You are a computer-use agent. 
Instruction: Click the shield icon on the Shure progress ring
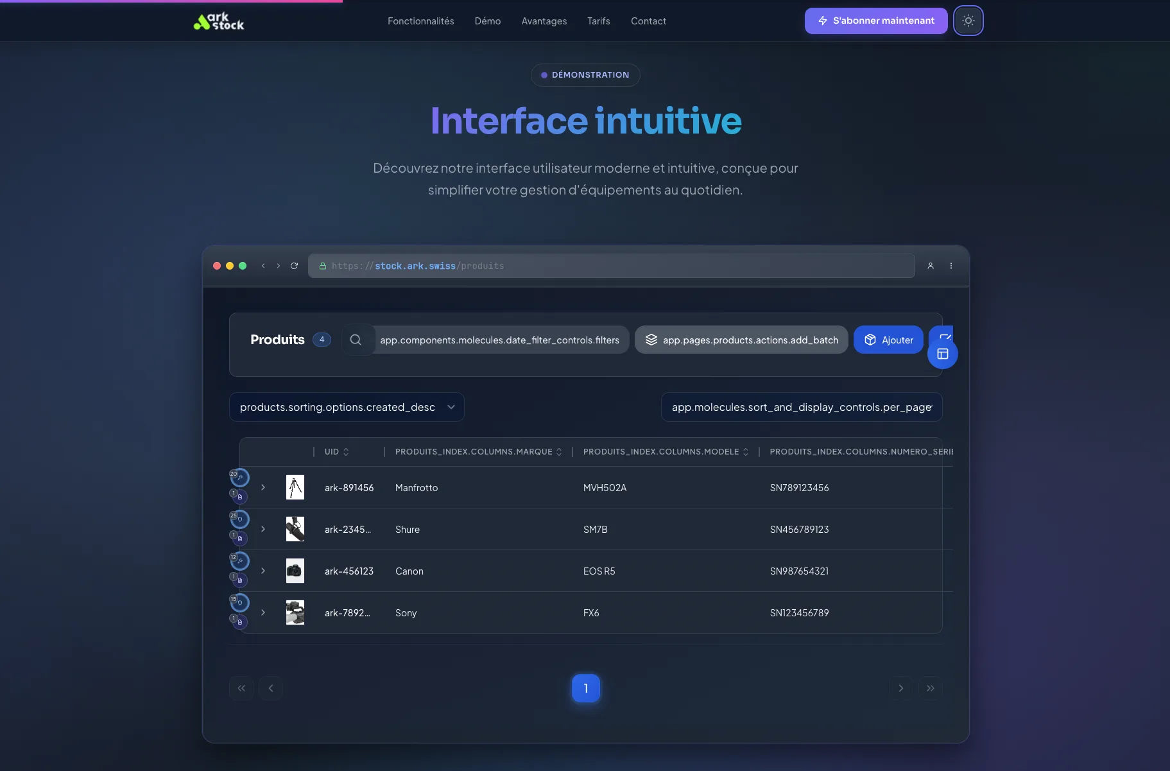(x=240, y=519)
